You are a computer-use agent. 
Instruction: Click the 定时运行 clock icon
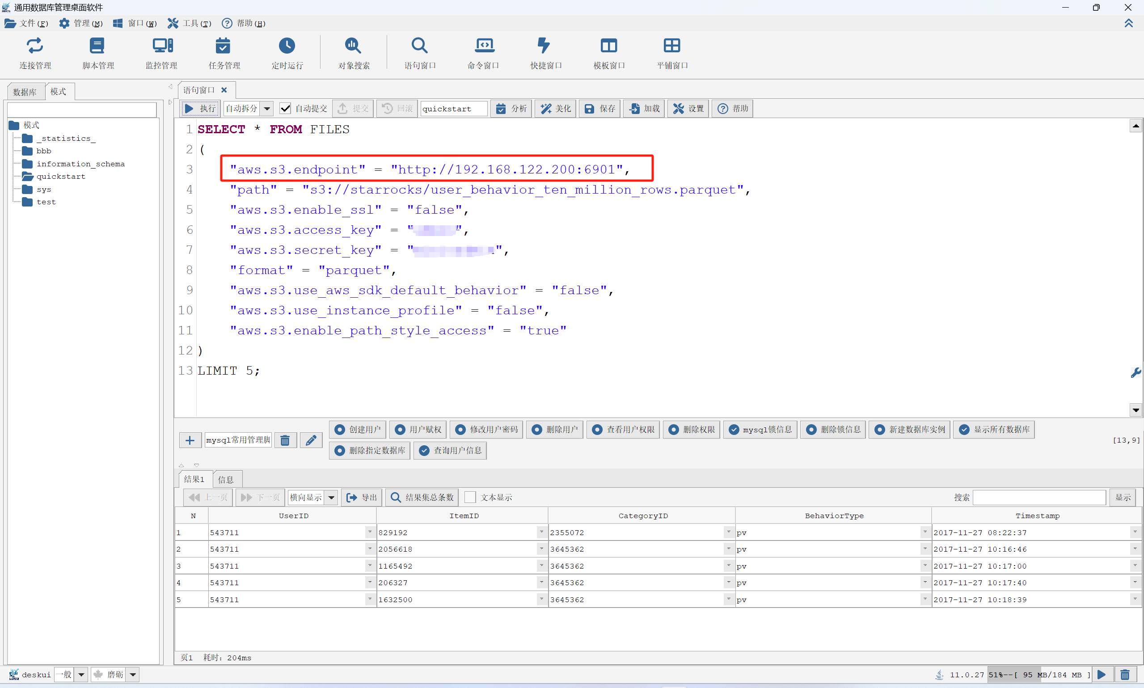click(x=287, y=46)
